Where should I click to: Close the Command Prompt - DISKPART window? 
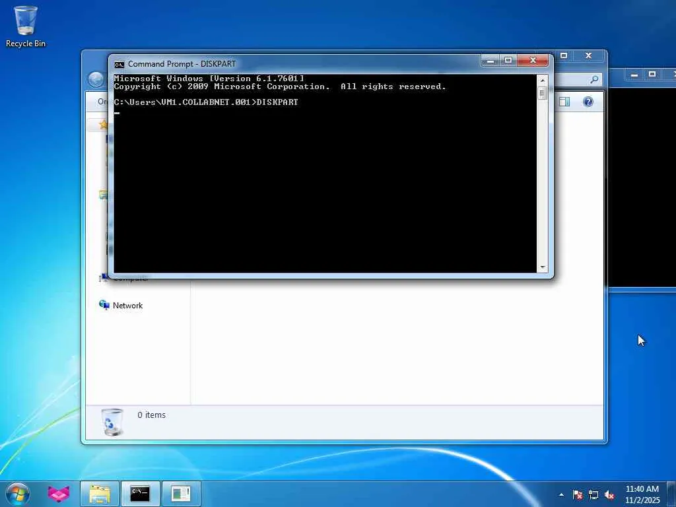click(533, 61)
